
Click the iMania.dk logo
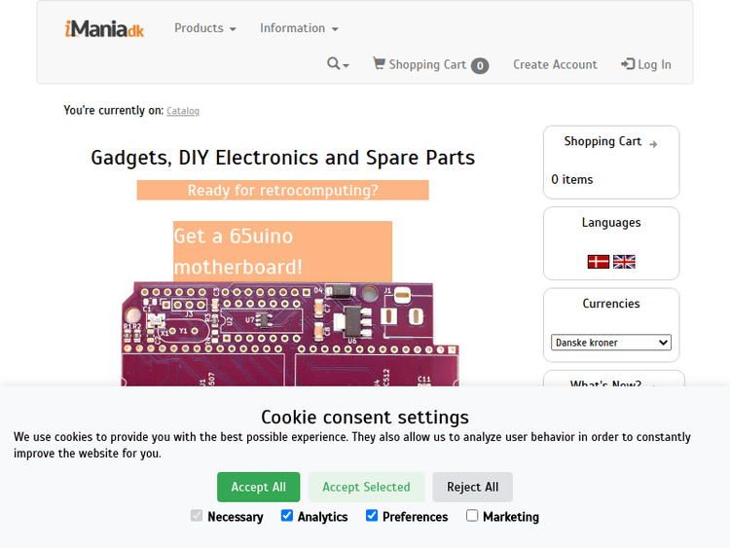tap(104, 29)
